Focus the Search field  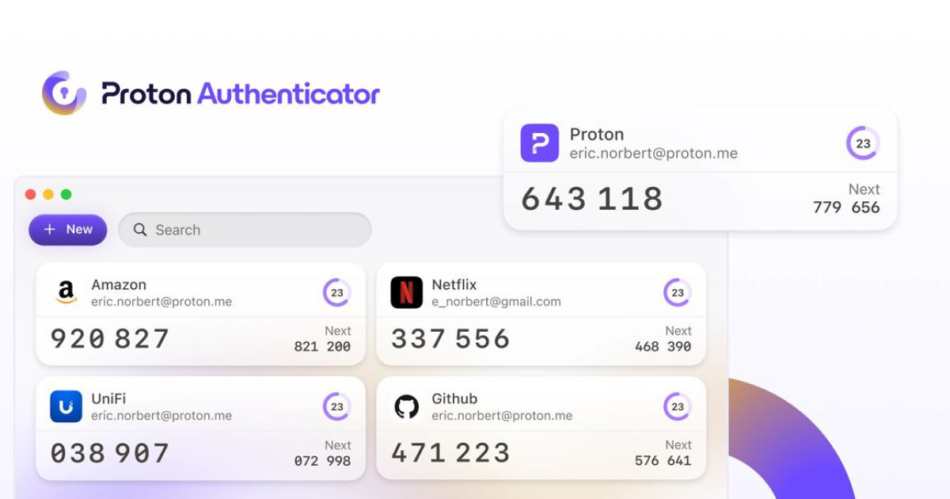(245, 230)
